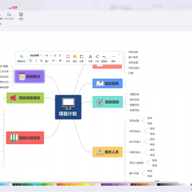The image size is (192, 192).
Task: Open the shape tool in floating toolbar
Action: pyautogui.click(x=68, y=58)
